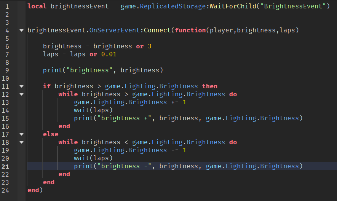Click the '-=' operator on line 19
The width and height of the screenshot is (337, 201).
click(x=175, y=150)
